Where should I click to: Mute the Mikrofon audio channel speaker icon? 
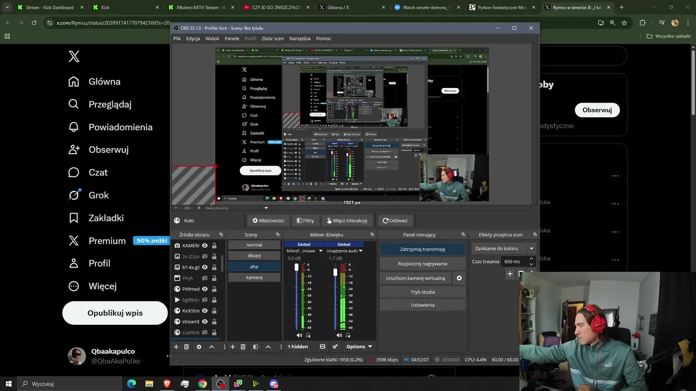(299, 335)
